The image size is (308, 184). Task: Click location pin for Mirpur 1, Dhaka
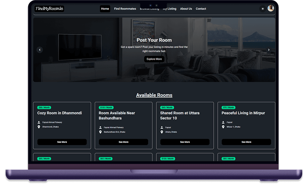tap(223, 127)
